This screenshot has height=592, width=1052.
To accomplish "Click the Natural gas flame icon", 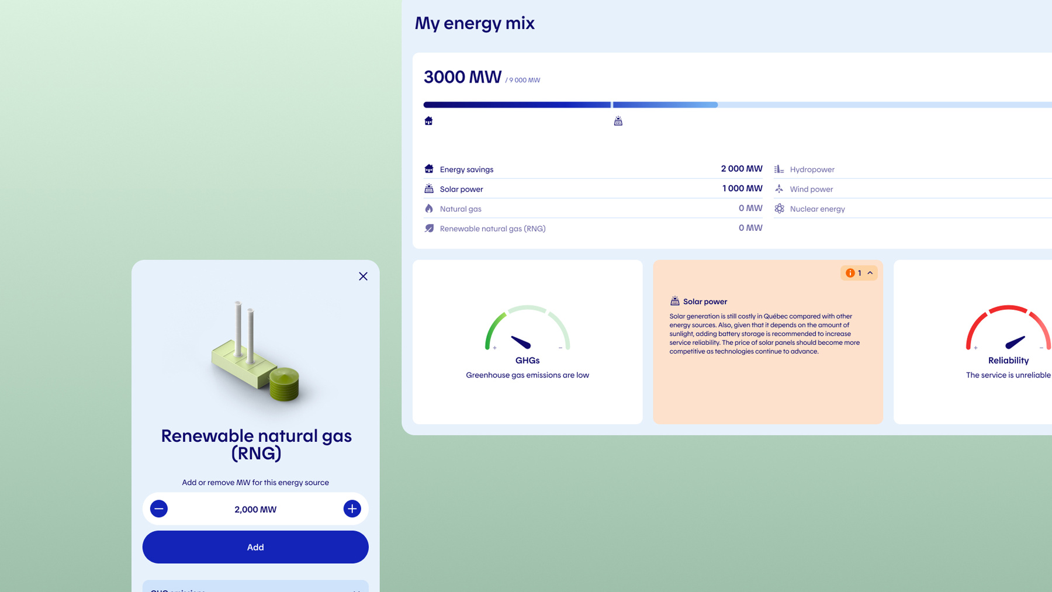I will (x=429, y=209).
